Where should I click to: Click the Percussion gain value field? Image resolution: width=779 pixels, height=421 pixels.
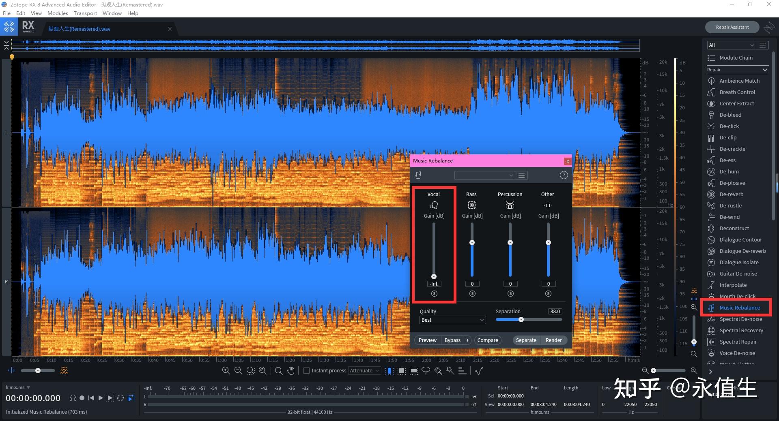click(510, 284)
